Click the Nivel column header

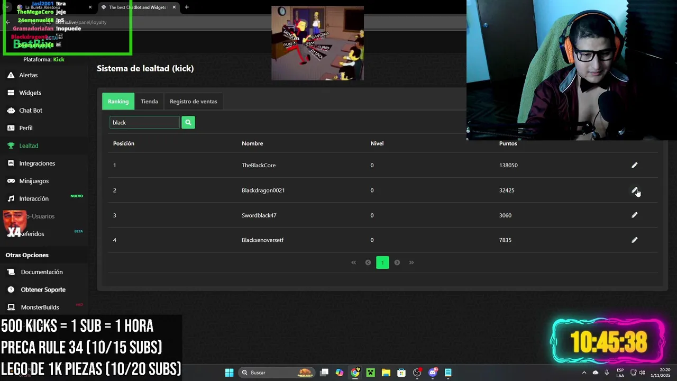coord(377,143)
